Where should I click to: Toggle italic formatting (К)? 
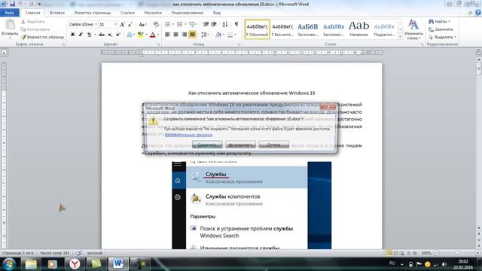click(81, 35)
